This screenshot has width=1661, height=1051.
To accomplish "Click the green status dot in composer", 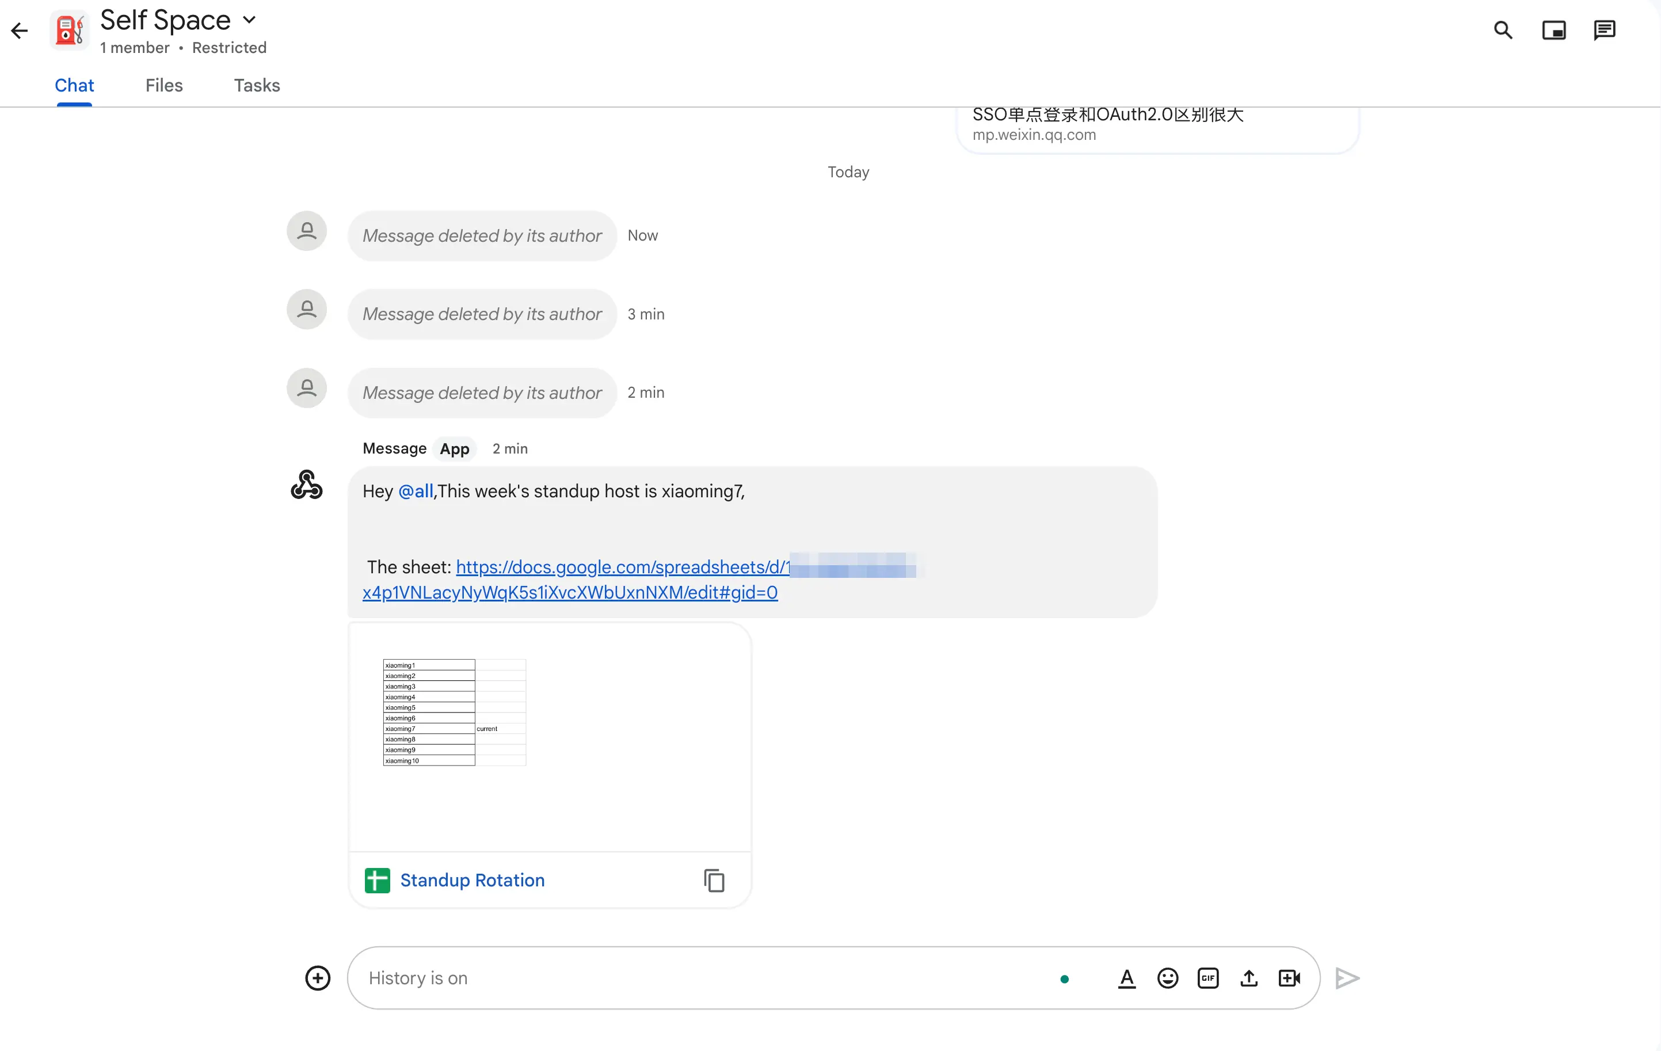I will click(1064, 979).
